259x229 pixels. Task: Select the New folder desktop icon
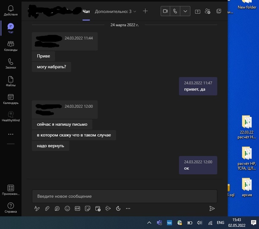(x=247, y=4)
